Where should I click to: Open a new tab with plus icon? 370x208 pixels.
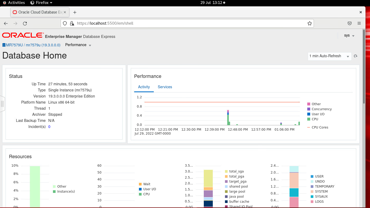75,12
